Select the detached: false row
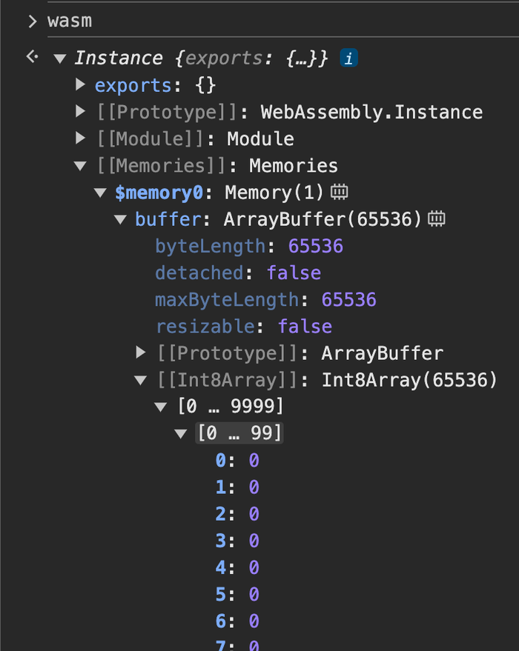519x651 pixels. (x=238, y=273)
